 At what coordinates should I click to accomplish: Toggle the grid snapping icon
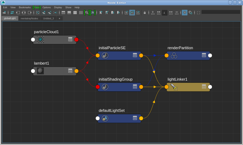tap(190, 13)
